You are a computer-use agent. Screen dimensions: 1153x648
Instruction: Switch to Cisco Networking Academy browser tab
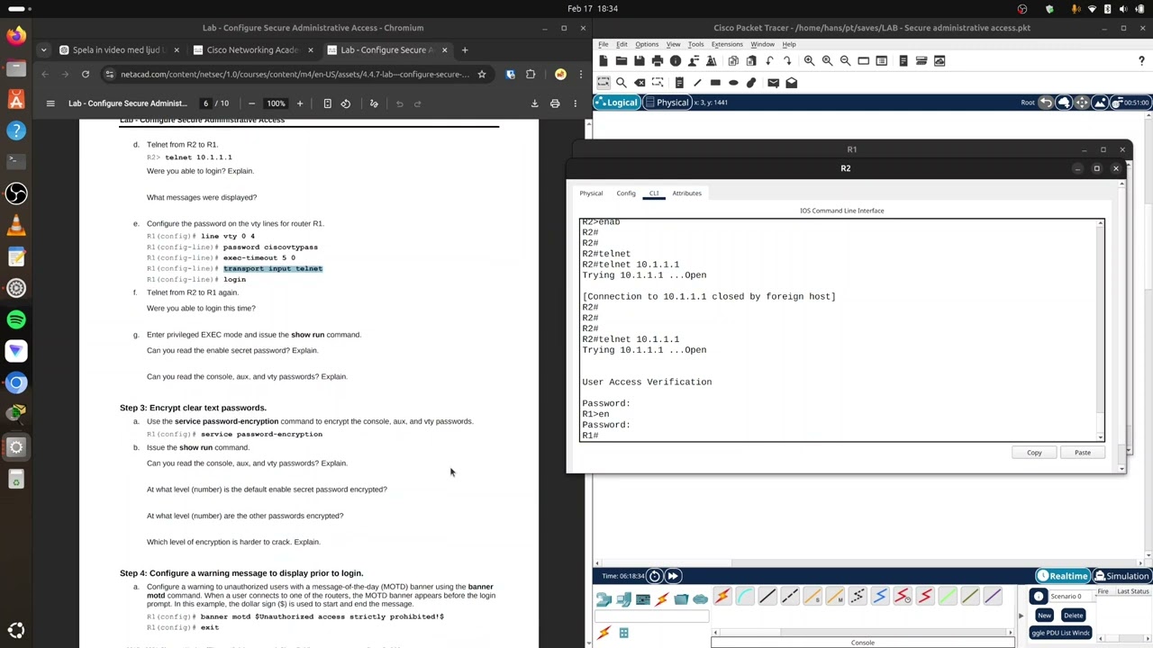point(252,49)
